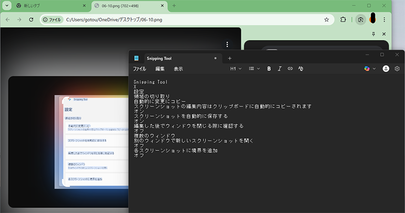Add a new Notepad tab with plus
This screenshot has width=405, height=213.
click(230, 59)
